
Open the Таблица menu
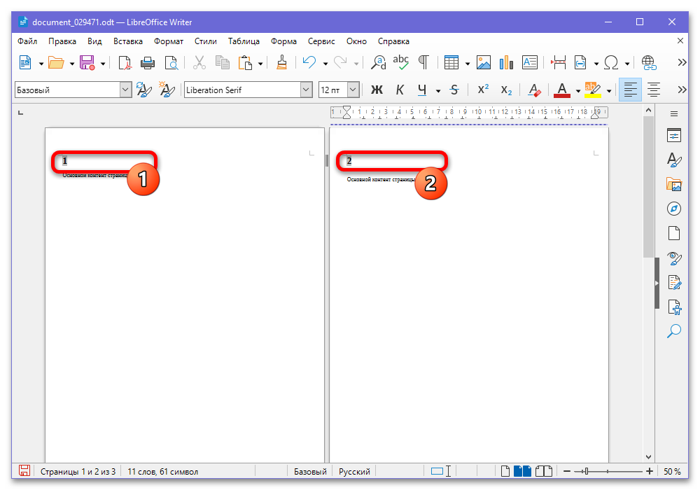click(x=244, y=41)
